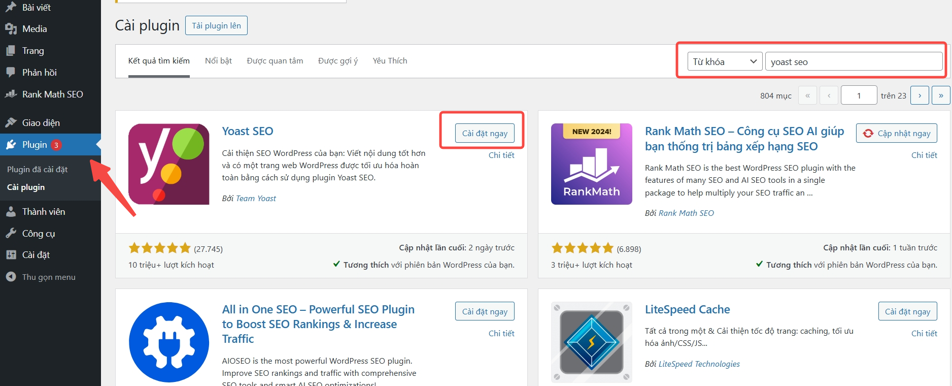Open Chi tiết for All in One SEO
Image resolution: width=952 pixels, height=386 pixels.
501,333
